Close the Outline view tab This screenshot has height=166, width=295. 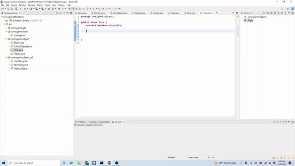[252, 13]
